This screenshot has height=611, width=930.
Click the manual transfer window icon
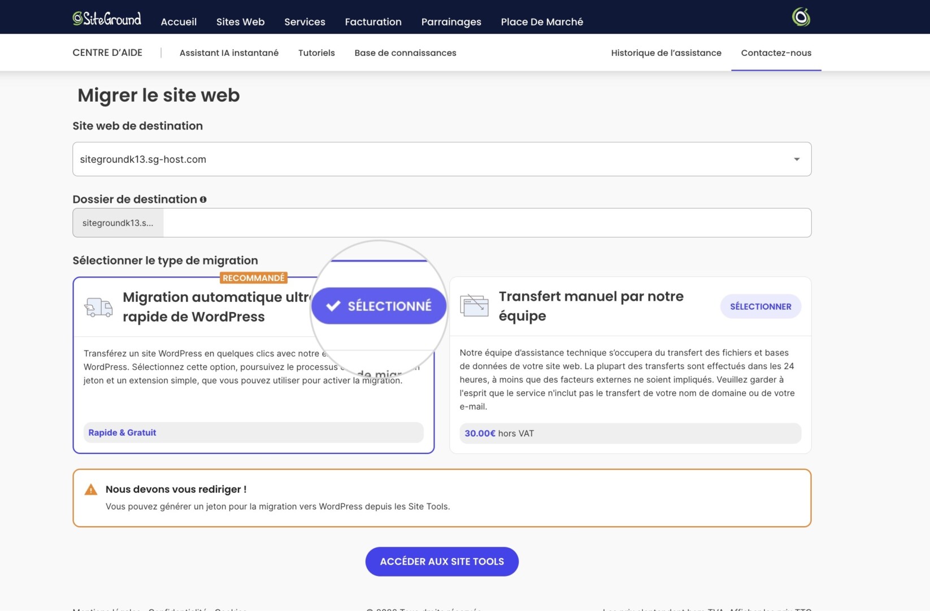(x=474, y=306)
